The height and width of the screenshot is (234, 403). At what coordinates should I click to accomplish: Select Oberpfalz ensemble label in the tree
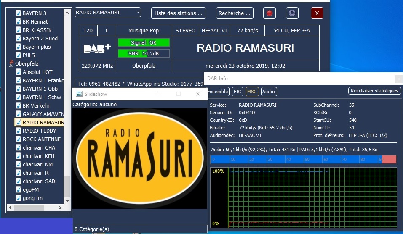[x=27, y=63]
